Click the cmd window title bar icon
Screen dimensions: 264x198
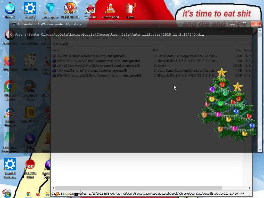click(x=14, y=24)
